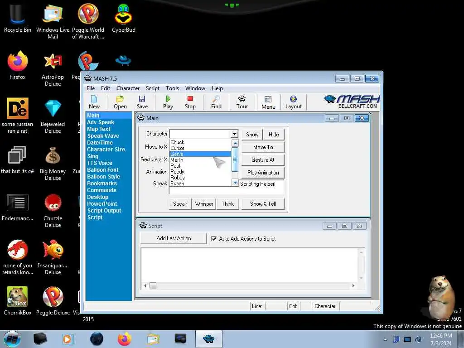The width and height of the screenshot is (464, 348).
Task: Open a script with Open icon
Action: coord(120,102)
